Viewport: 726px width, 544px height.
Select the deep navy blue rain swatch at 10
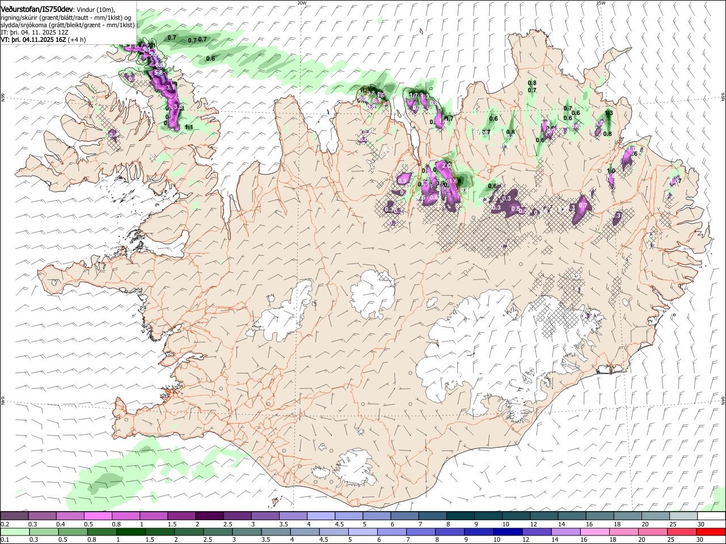point(508,532)
